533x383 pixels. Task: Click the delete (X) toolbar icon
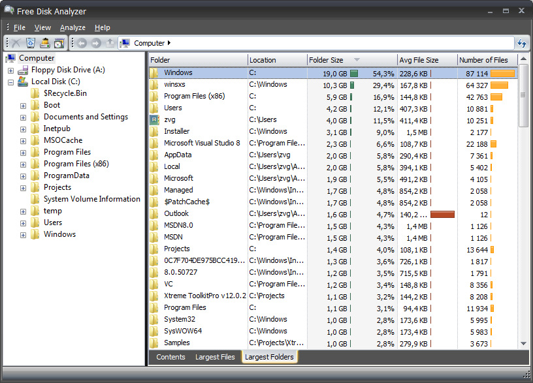[16, 43]
